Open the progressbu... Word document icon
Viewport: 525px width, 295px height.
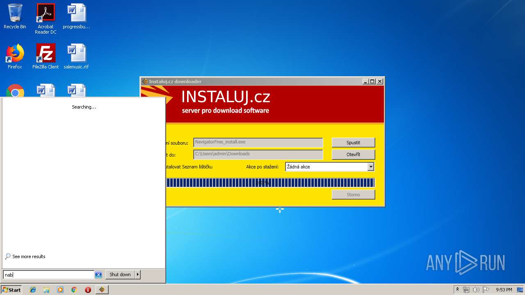click(76, 16)
